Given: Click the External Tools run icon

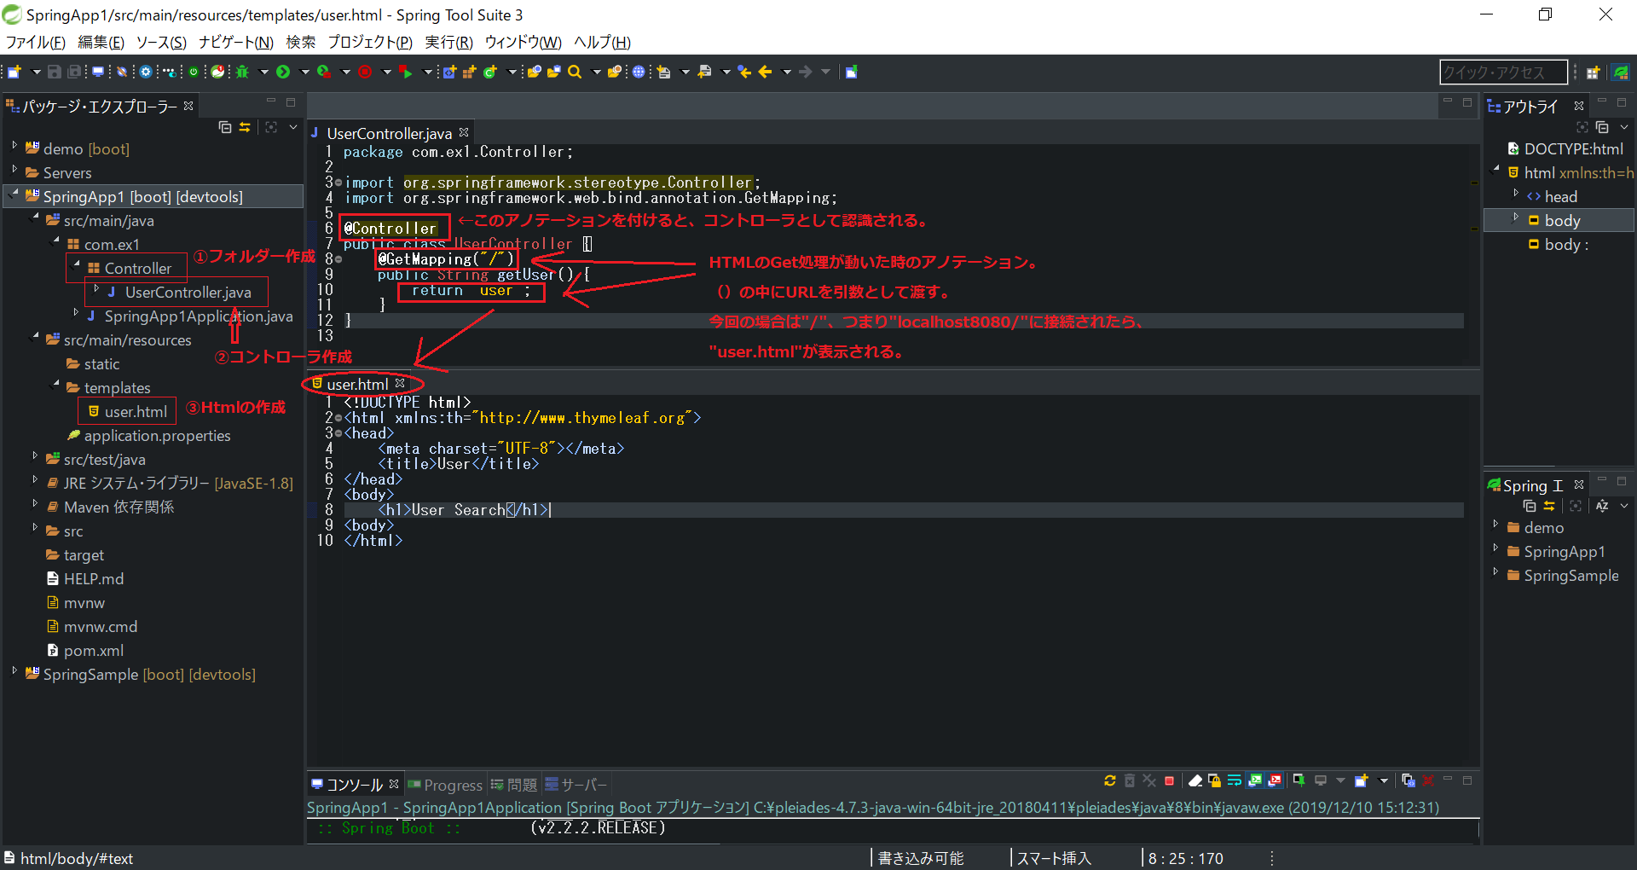Looking at the screenshot, I should tap(406, 72).
